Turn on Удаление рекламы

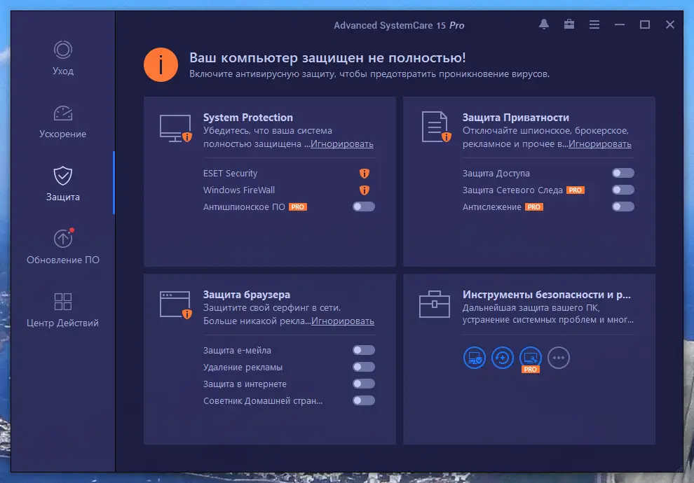click(x=364, y=367)
